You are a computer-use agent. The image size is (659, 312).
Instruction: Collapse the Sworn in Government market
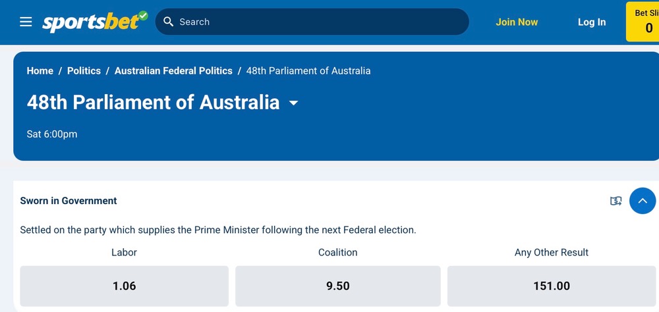(642, 201)
